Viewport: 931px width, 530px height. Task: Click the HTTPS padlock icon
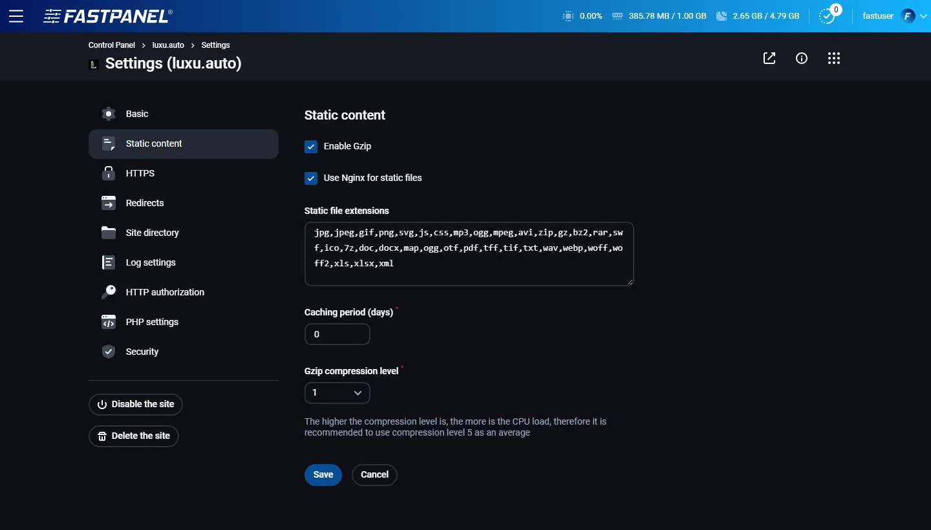tap(109, 173)
